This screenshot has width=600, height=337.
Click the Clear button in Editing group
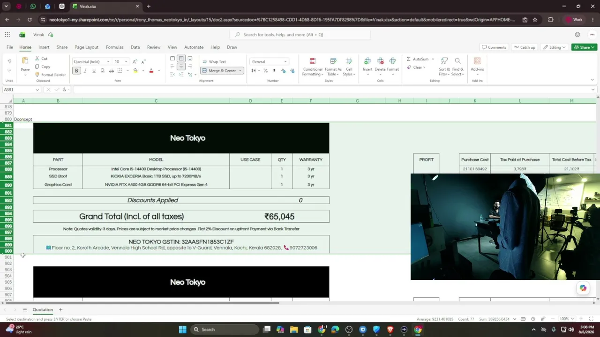[416, 67]
